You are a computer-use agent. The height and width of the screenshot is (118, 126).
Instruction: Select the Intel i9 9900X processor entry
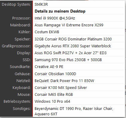(55, 18)
